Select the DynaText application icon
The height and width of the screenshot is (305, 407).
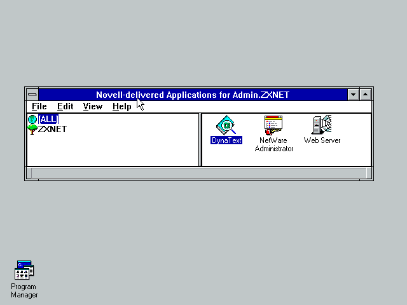[x=226, y=125]
